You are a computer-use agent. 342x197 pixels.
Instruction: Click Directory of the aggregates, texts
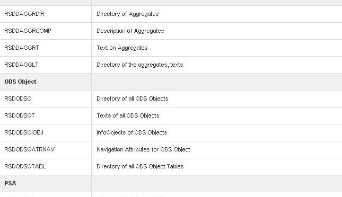click(x=140, y=65)
